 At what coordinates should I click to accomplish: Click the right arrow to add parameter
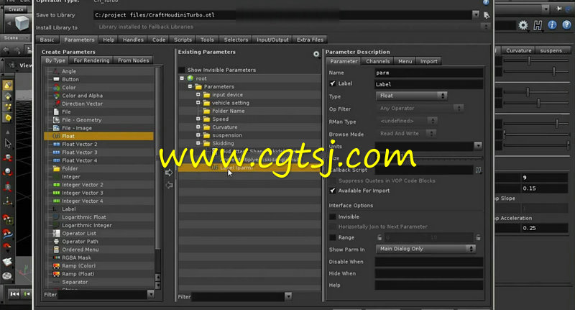(x=169, y=173)
